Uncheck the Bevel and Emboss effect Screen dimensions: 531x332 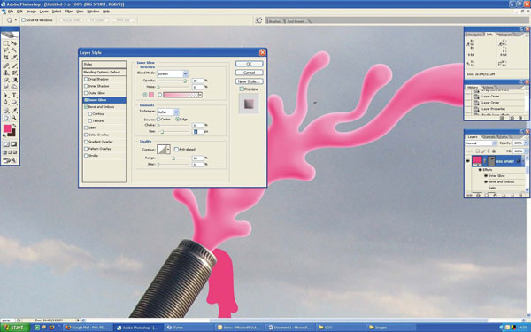pos(86,107)
